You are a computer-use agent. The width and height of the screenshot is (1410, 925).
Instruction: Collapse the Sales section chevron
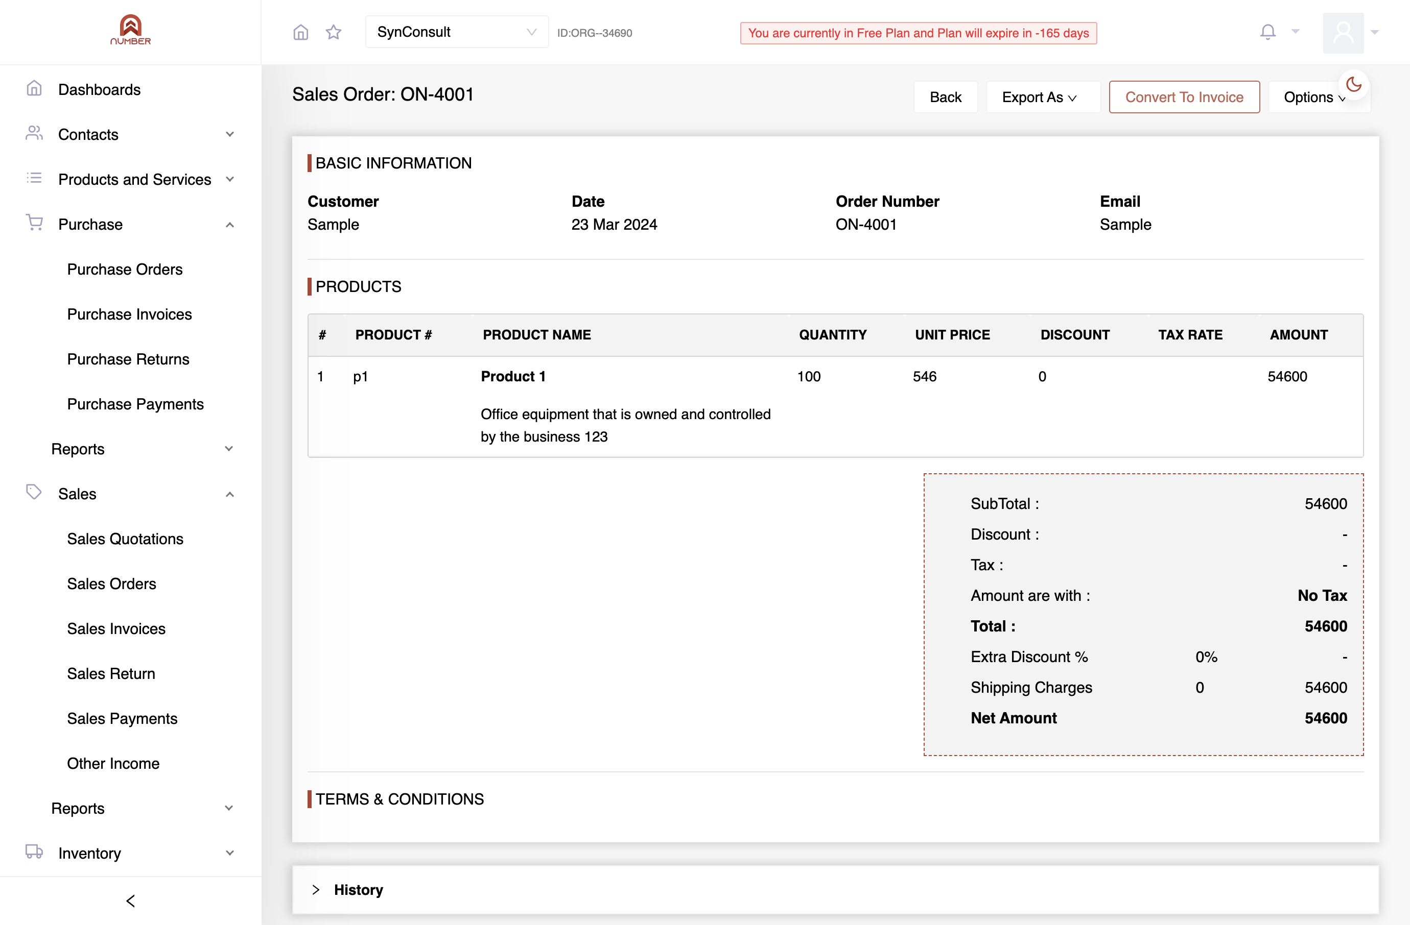pos(230,494)
